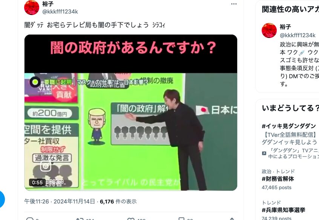Open the tweet's more options menu
Viewport: 319px width, 220px height.
[x=234, y=4]
